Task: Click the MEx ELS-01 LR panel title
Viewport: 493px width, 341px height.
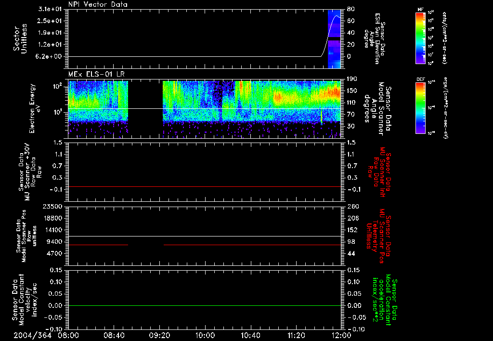Action: pyautogui.click(x=96, y=75)
